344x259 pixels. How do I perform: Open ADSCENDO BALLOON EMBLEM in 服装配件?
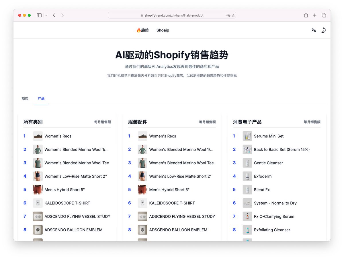tap(178, 230)
